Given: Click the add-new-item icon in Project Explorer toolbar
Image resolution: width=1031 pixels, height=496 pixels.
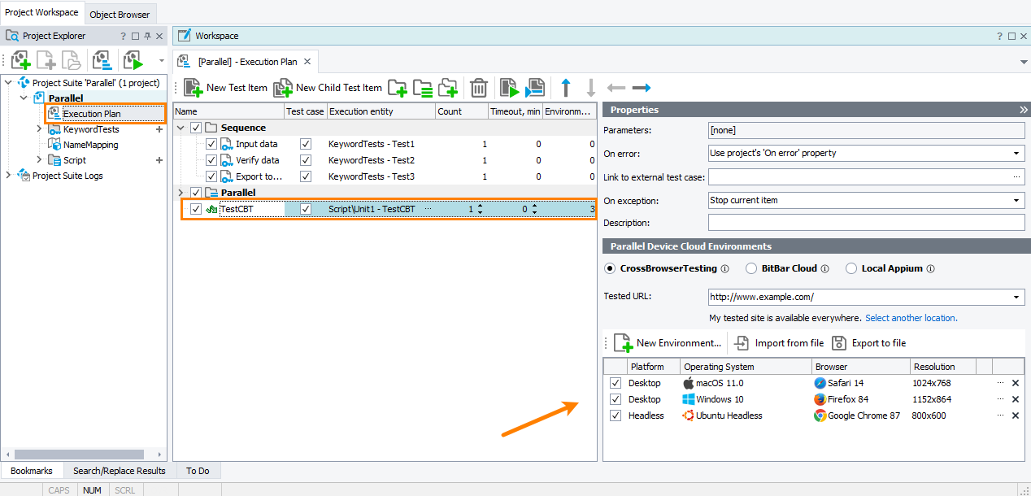Looking at the screenshot, I should [21, 59].
